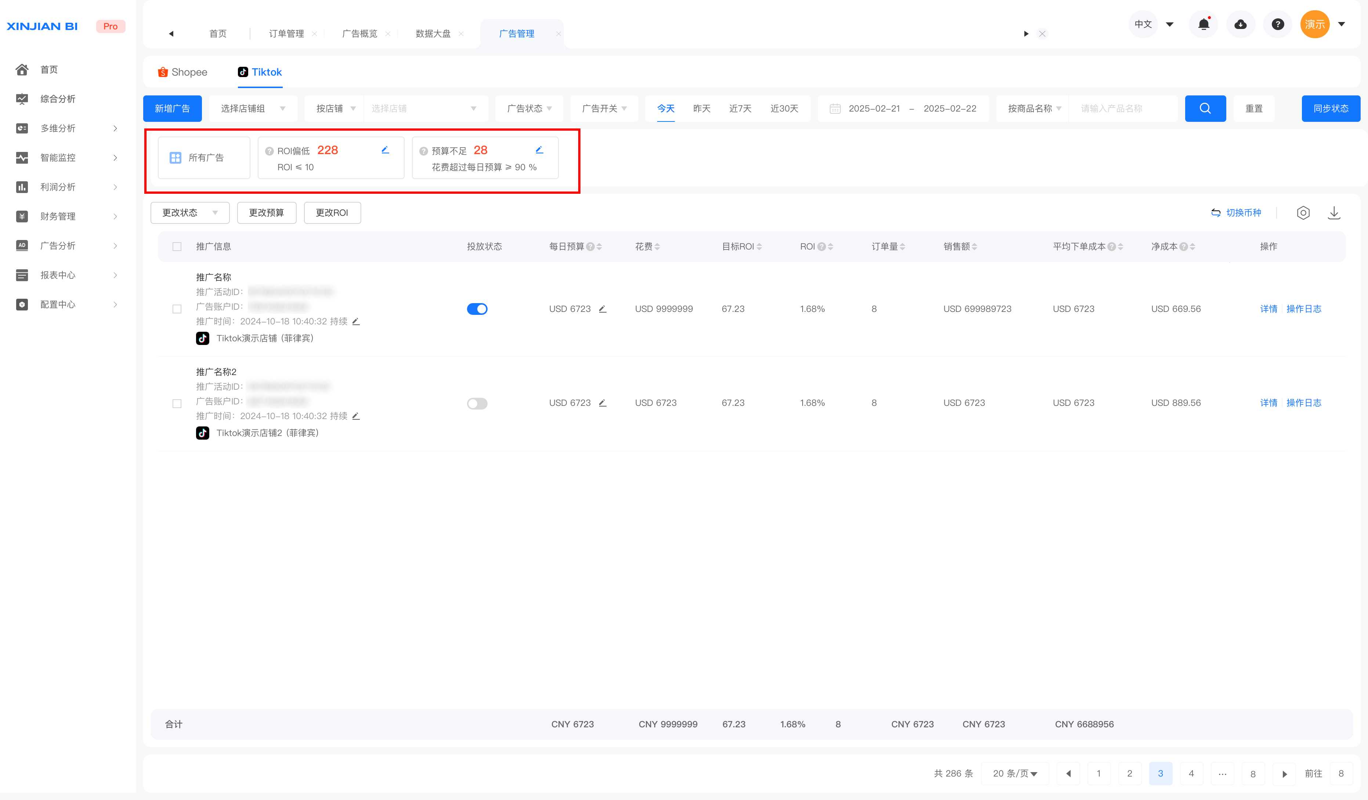Click the 同步状态 button
This screenshot has width=1368, height=800.
1331,109
